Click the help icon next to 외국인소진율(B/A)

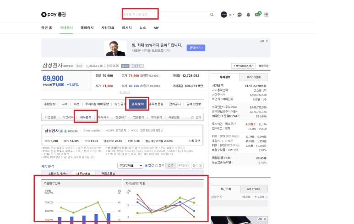tap(239, 116)
